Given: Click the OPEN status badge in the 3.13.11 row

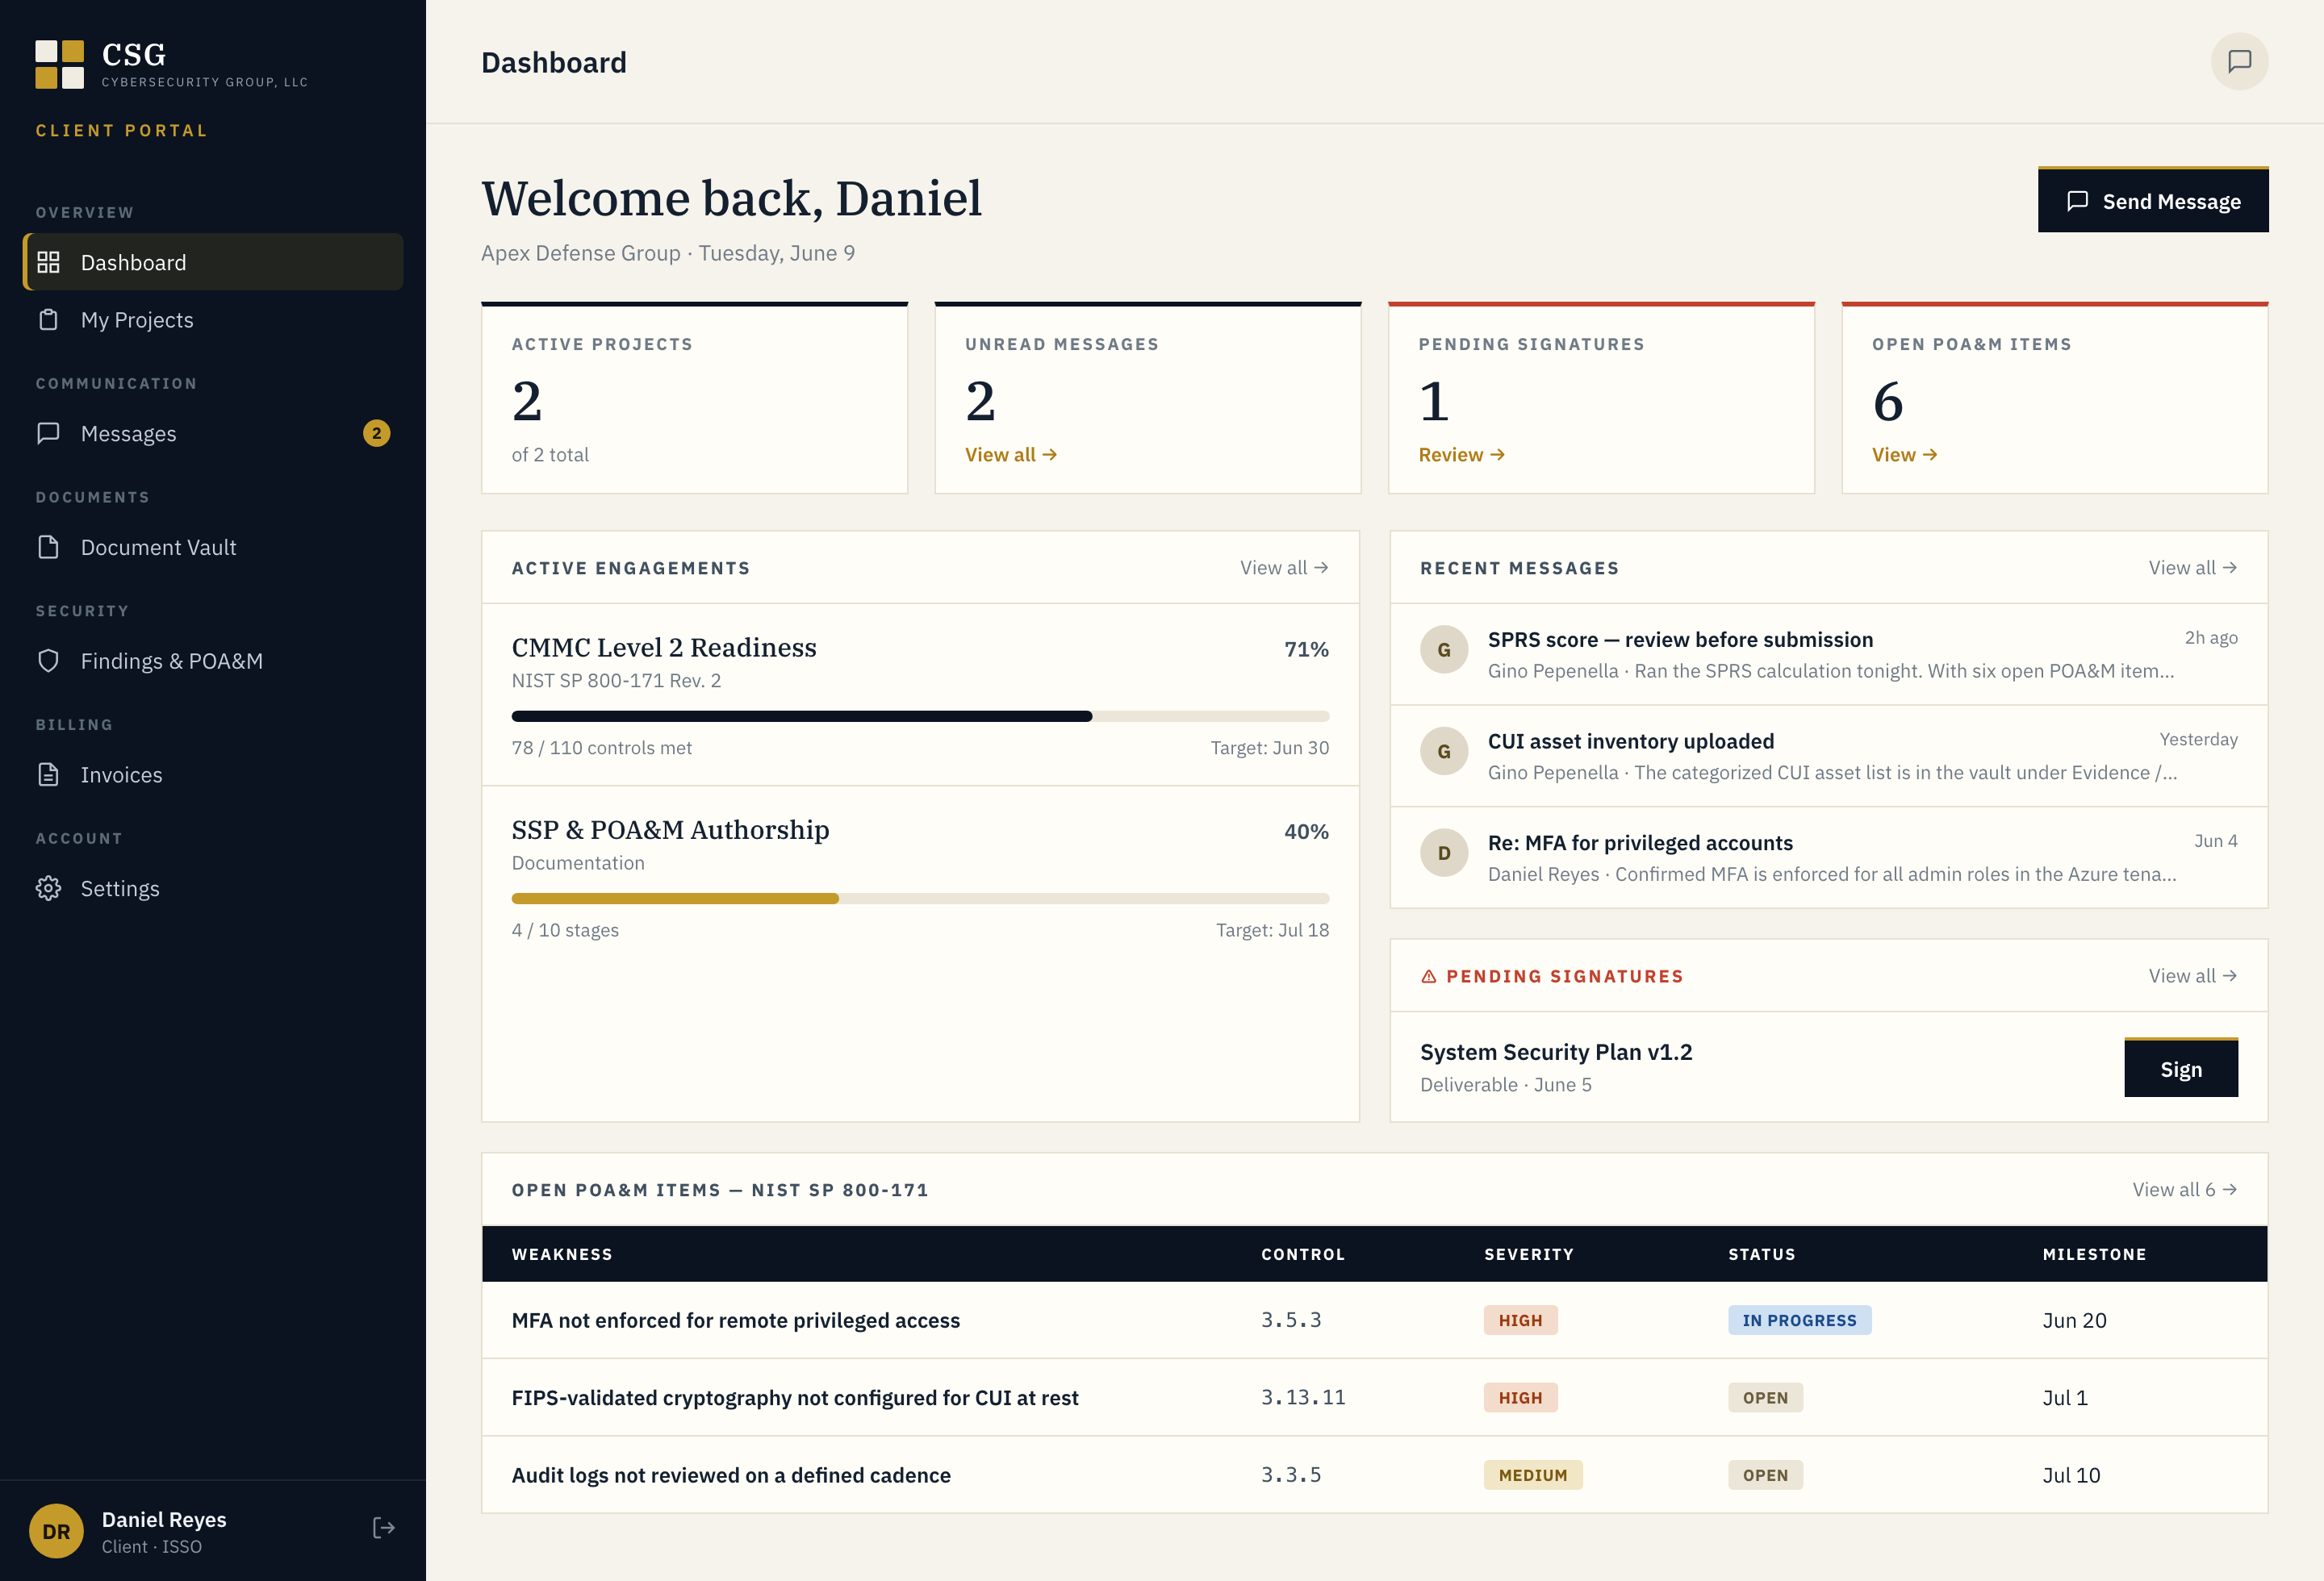Looking at the screenshot, I should pos(1765,1397).
